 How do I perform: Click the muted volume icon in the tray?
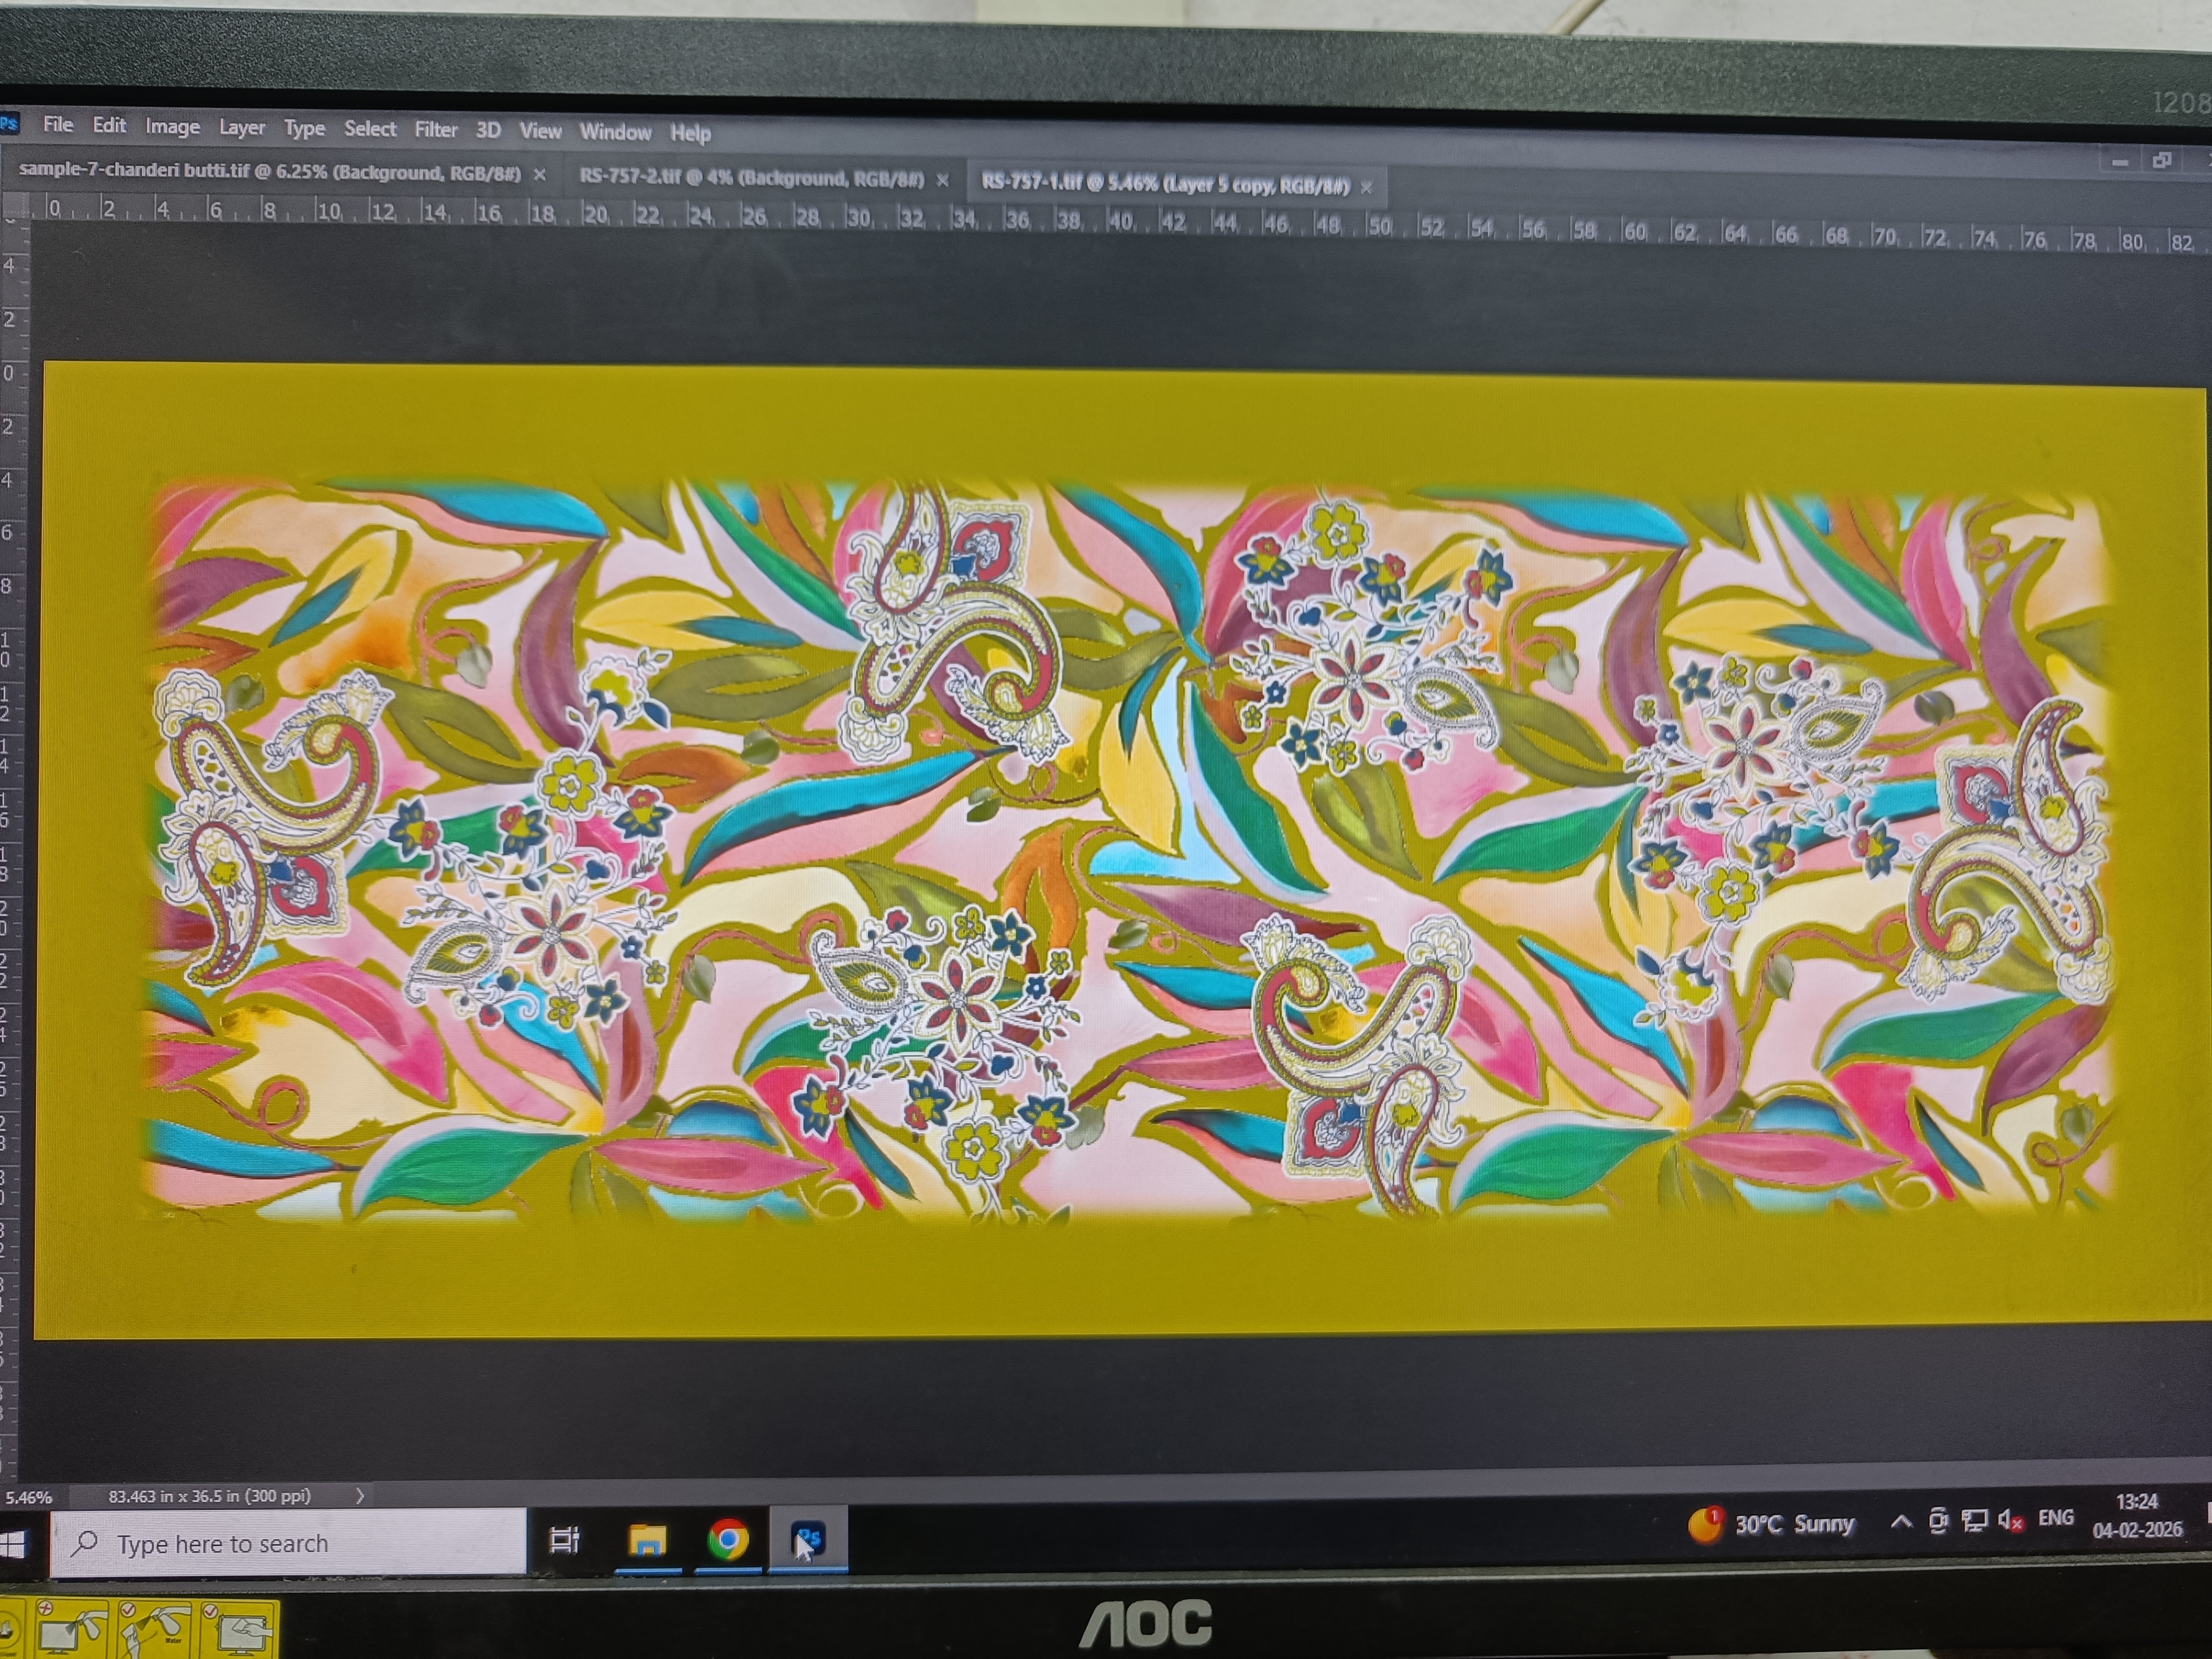[2010, 1521]
